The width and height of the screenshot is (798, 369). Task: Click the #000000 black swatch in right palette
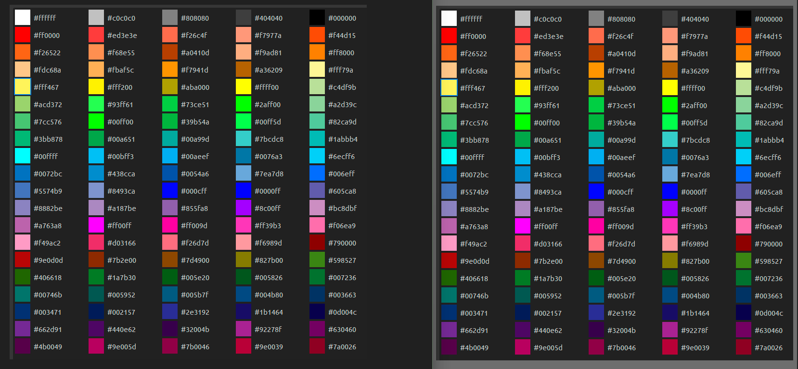[744, 19]
